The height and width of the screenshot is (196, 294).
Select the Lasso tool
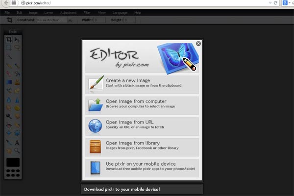click(x=17, y=48)
